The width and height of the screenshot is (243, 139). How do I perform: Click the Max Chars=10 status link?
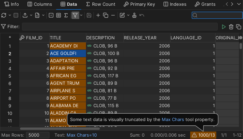pyautogui.click(x=82, y=135)
